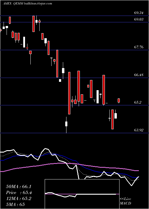Click the 69.34 price level label
Screen dimensions: 149x209
(x=139, y=13)
